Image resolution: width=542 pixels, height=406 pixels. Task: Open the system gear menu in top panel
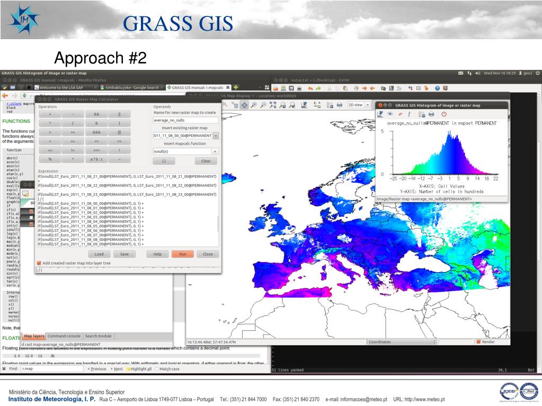tap(538, 73)
